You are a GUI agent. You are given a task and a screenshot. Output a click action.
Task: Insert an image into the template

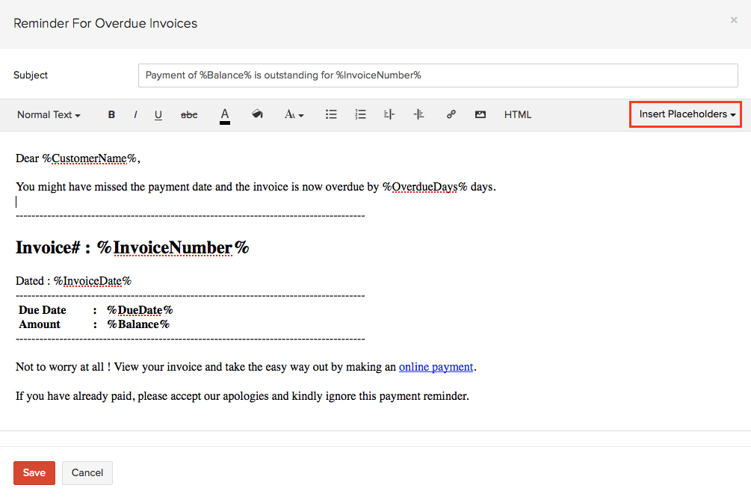point(480,114)
